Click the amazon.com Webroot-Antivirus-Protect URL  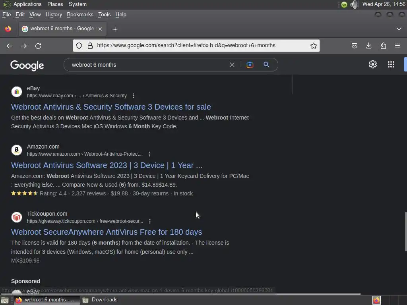85,154
